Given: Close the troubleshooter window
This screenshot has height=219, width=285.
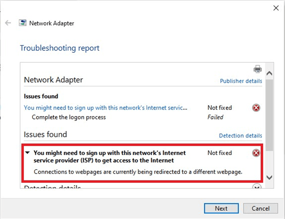Looking at the screenshot, I should click(x=276, y=8).
